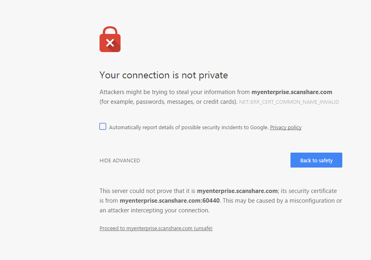This screenshot has height=260, width=371.
Task: Click the 'Automatically report details' label text
Action: (x=189, y=128)
